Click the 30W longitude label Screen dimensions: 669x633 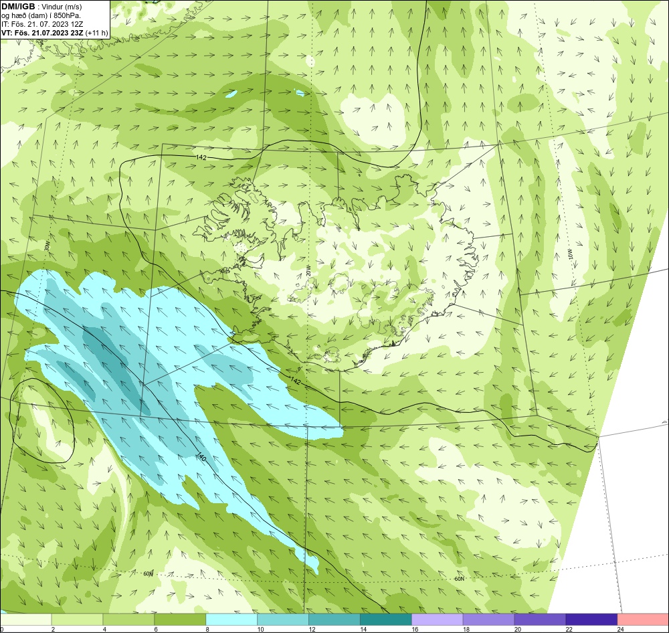click(47, 246)
